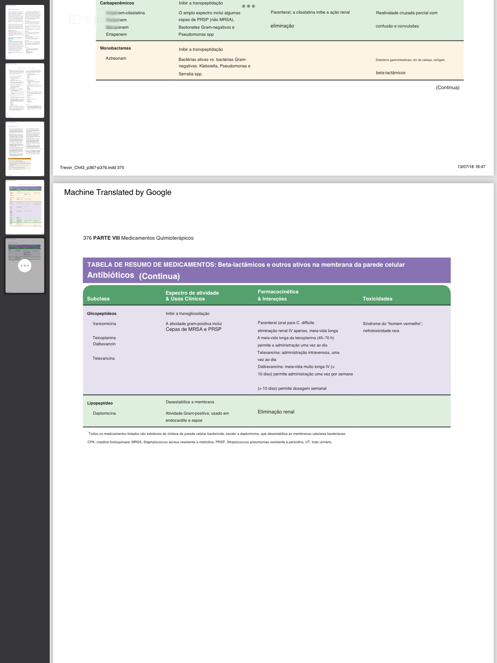Toggle the faded sidebar panel icon
Viewport: 497px width, 663px height.
click(75, 19)
